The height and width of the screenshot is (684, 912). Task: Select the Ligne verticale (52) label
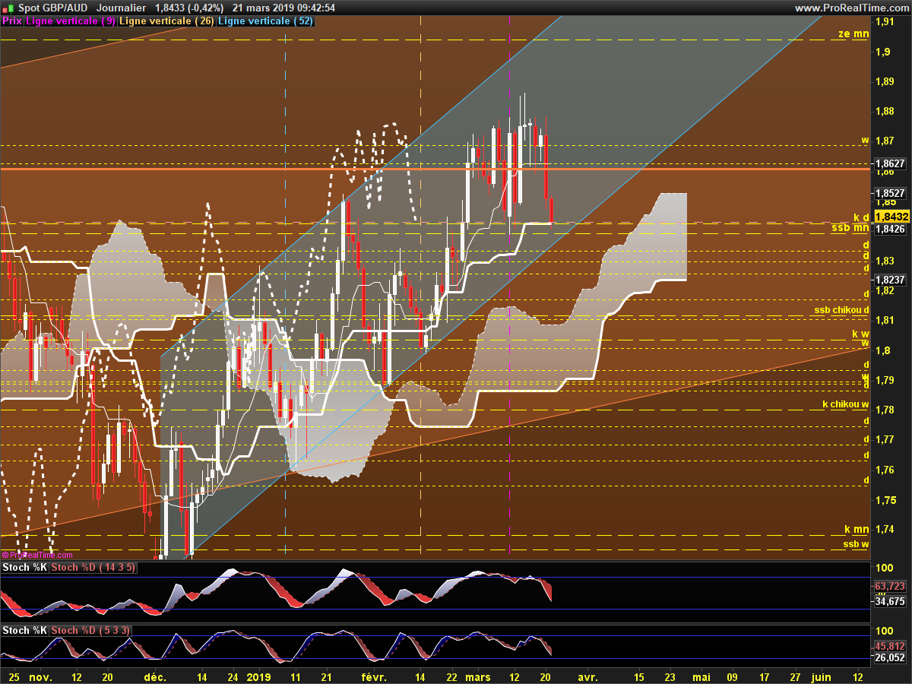coord(265,21)
